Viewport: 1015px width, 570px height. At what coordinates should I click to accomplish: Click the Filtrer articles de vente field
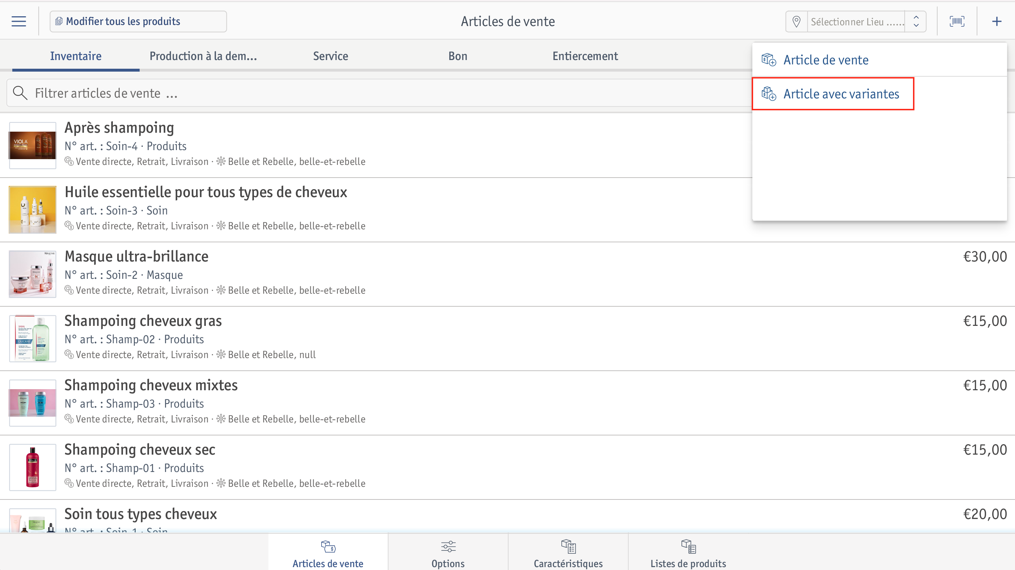click(378, 93)
